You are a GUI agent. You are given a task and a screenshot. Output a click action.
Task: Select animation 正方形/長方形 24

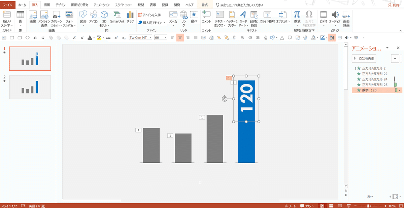pyautogui.click(x=374, y=79)
